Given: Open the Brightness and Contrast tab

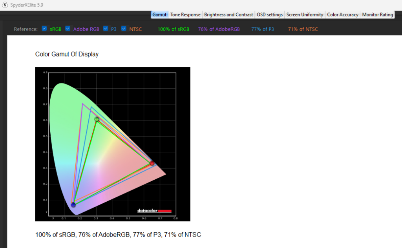Looking at the screenshot, I should coord(228,15).
